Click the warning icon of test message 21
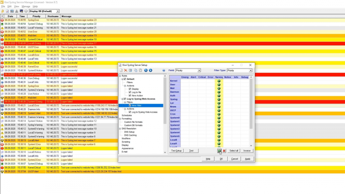This screenshot has height=194, width=345. [2, 28]
